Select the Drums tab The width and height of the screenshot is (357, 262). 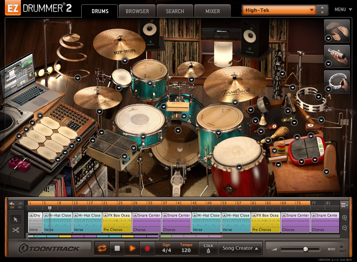click(100, 11)
